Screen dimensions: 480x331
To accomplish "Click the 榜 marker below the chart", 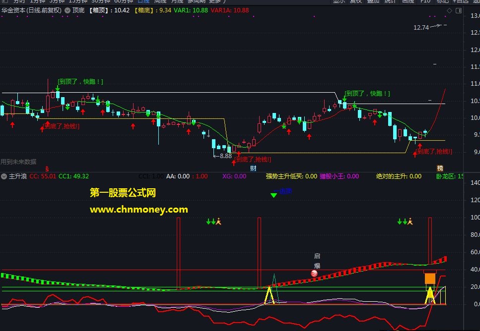I will [x=440, y=168].
